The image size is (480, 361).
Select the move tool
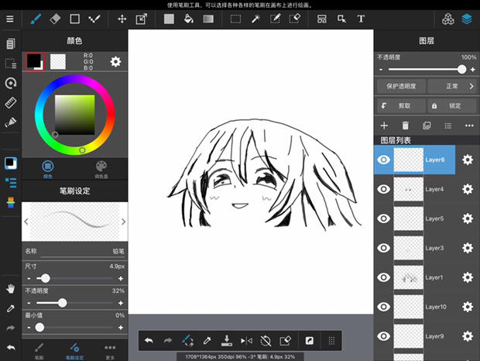pyautogui.click(x=122, y=19)
